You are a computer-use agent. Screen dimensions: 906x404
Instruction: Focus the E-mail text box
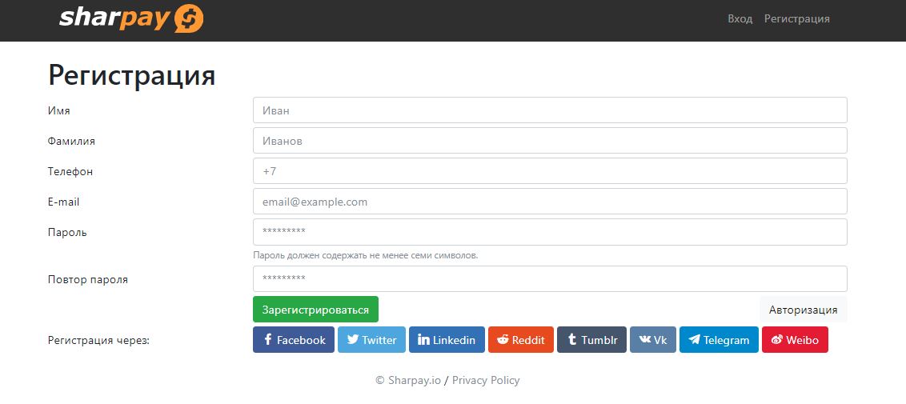550,202
